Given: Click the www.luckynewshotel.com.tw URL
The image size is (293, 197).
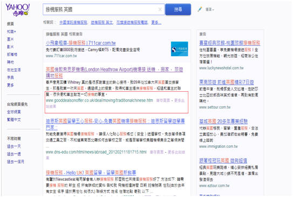Looking at the screenshot, I should [221, 68].
